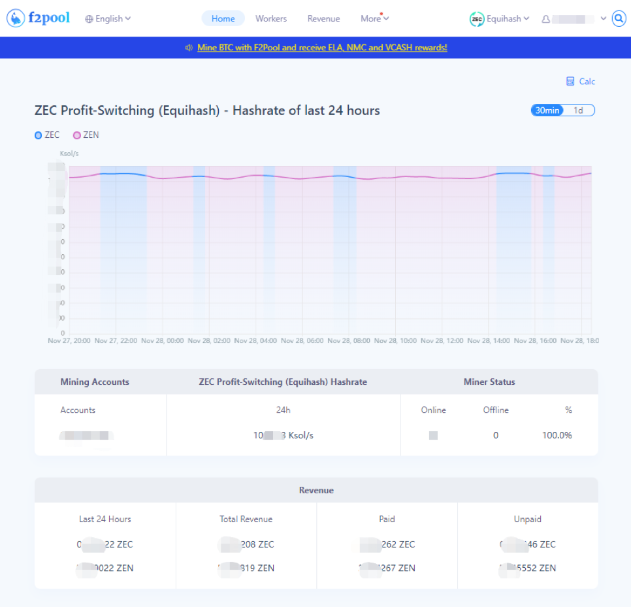631x607 pixels.
Task: Click the Mining Accounts header
Action: point(95,382)
